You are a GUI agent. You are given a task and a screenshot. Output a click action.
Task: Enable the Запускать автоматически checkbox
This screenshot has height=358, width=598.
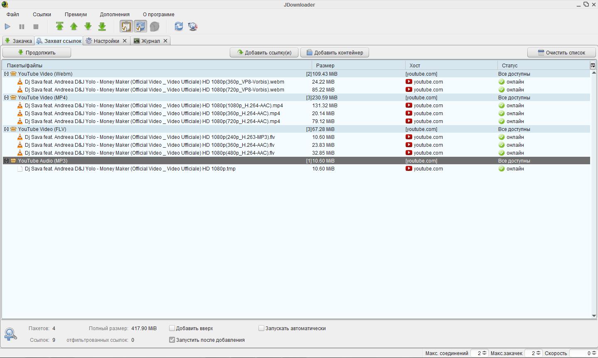point(261,328)
